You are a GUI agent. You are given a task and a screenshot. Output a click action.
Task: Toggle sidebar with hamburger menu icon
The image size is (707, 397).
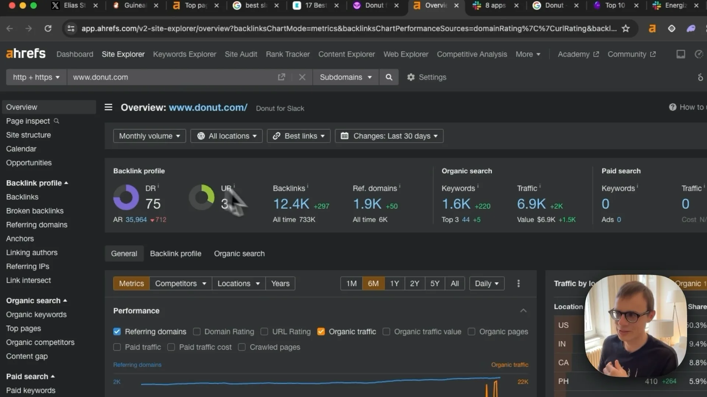108,107
